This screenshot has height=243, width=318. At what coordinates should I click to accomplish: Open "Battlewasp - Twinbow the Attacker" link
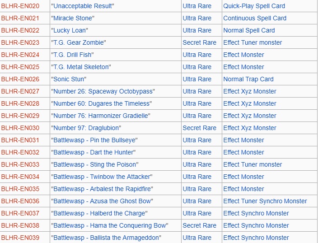tap(103, 177)
